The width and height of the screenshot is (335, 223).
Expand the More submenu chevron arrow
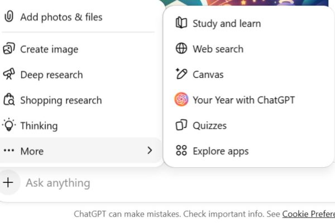click(x=150, y=151)
